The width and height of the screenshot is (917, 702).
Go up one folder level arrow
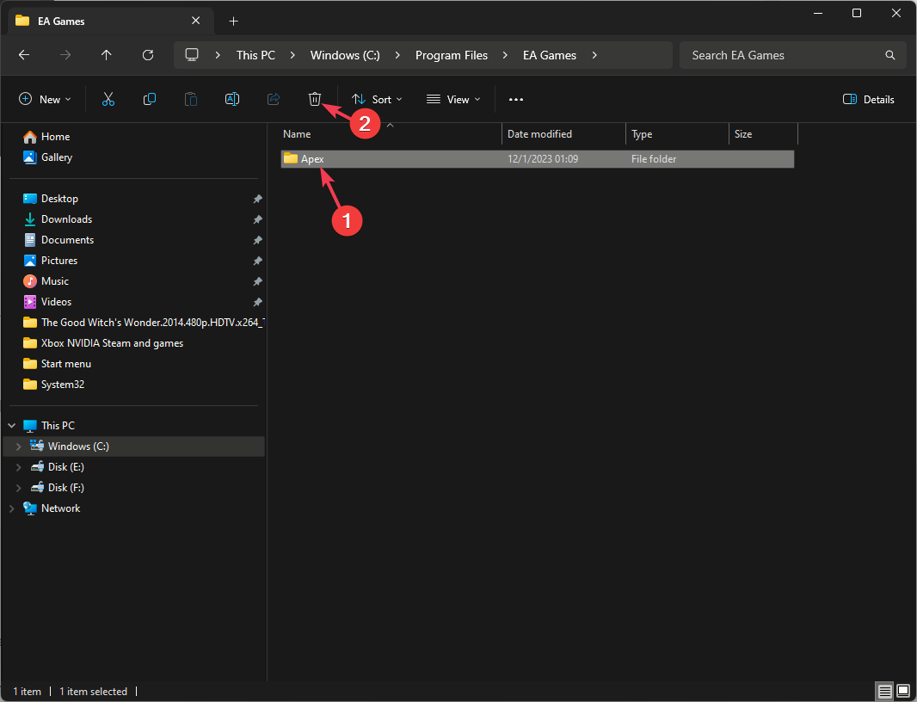(107, 55)
